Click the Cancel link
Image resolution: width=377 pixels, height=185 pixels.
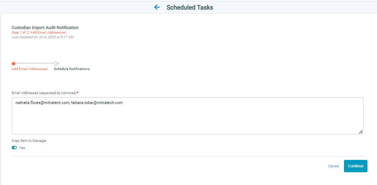(x=333, y=166)
